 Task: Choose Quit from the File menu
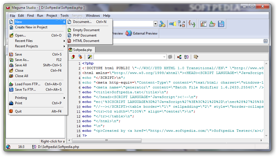[x=38, y=111]
